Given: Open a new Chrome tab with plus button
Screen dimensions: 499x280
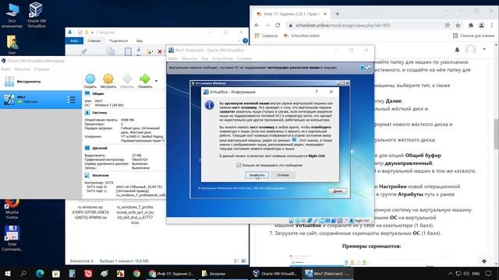Looking at the screenshot, I should pyautogui.click(x=337, y=14).
